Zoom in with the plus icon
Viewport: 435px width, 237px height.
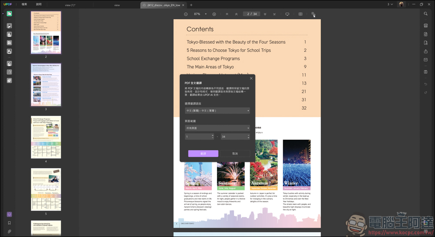click(214, 14)
